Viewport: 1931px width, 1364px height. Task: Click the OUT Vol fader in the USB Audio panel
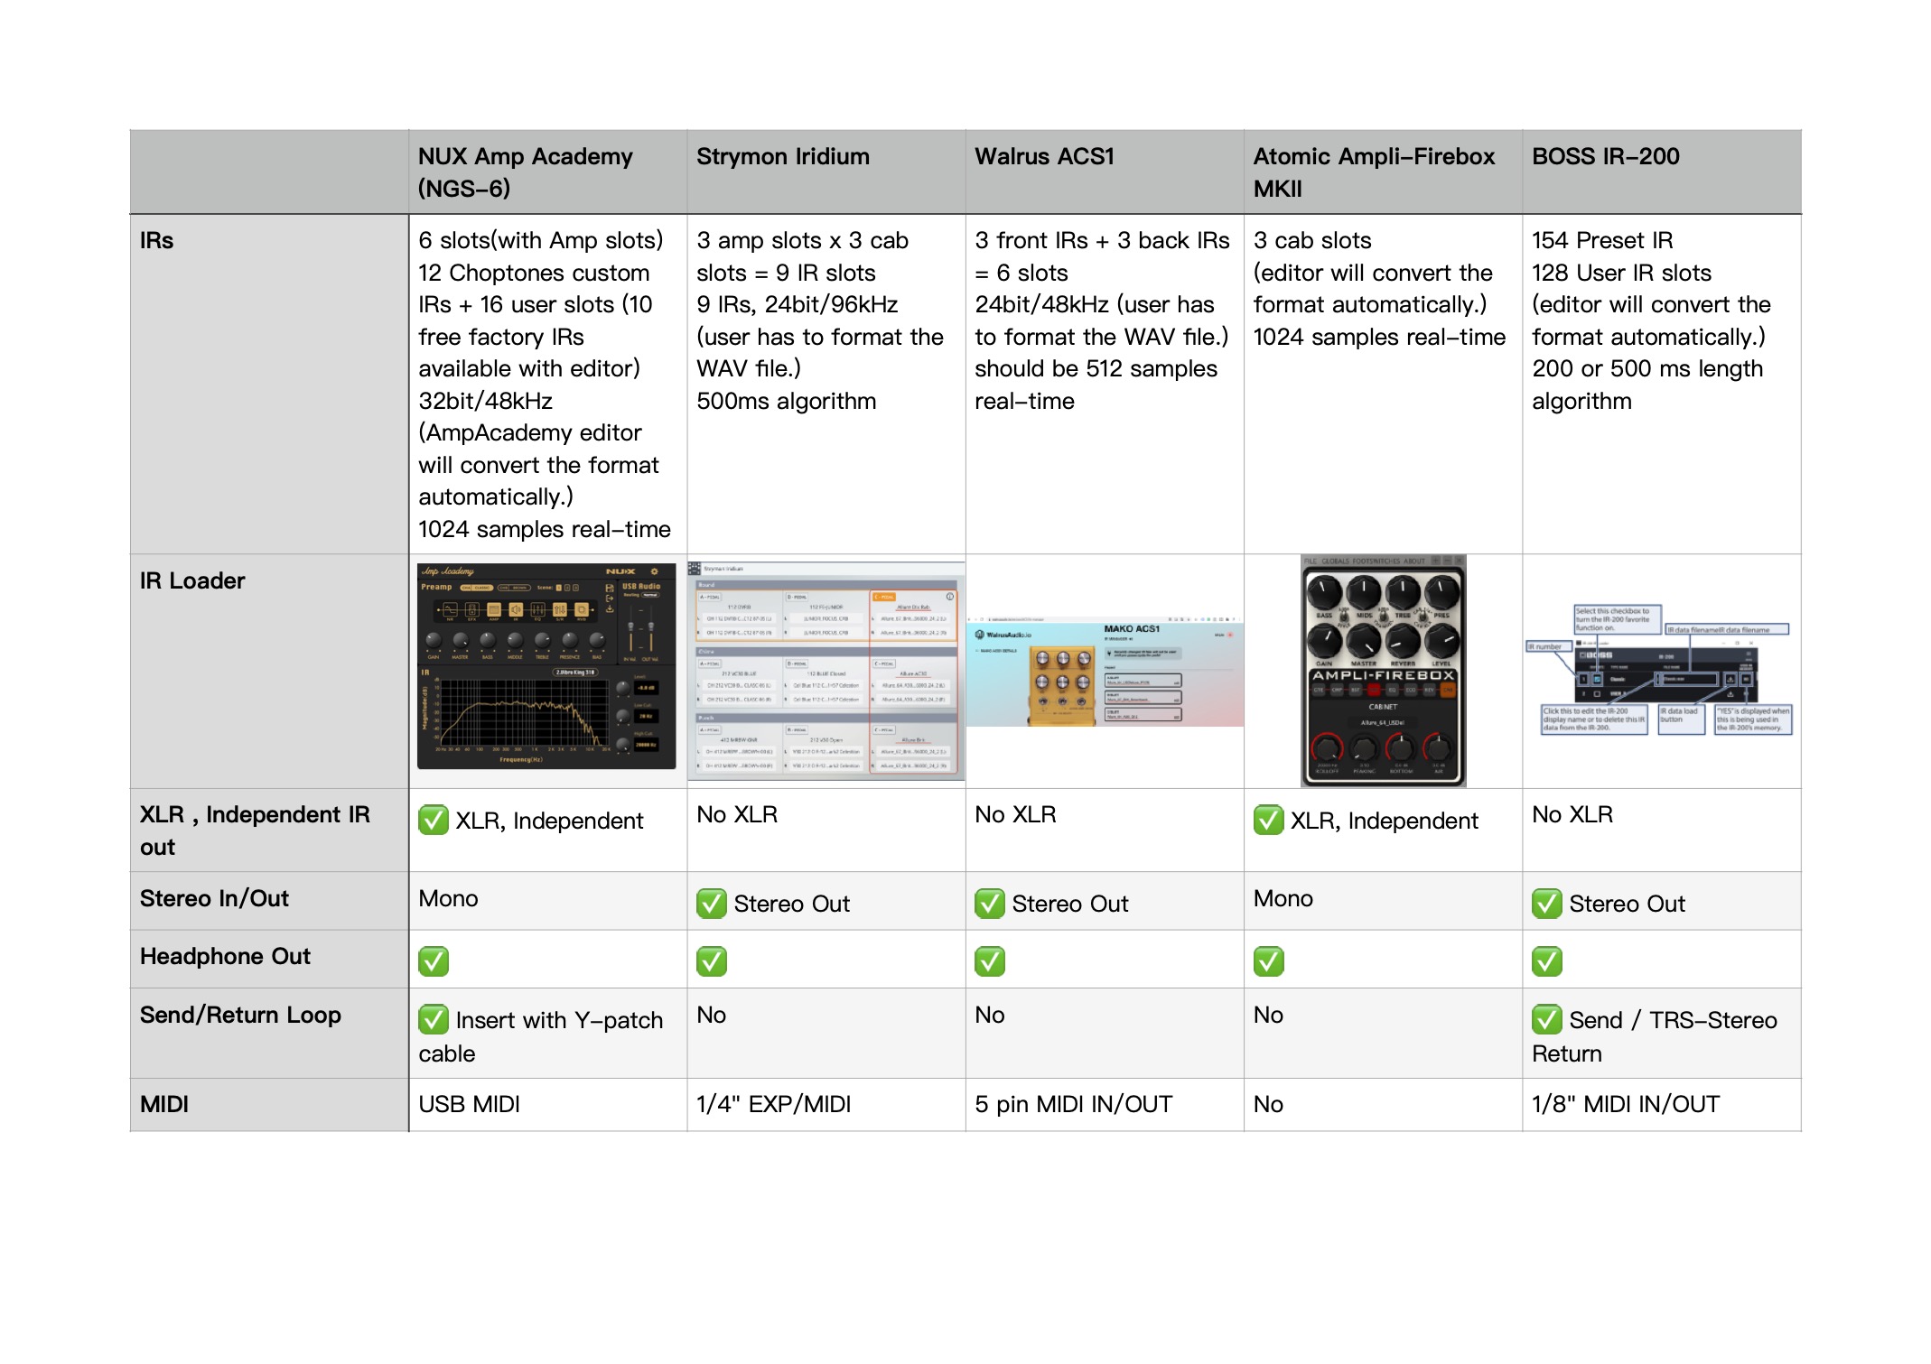(651, 627)
